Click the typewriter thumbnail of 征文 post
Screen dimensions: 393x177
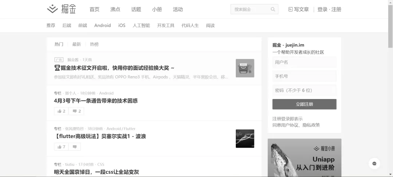coord(245,68)
